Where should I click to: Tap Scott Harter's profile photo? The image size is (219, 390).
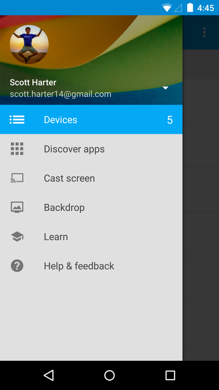(x=29, y=44)
